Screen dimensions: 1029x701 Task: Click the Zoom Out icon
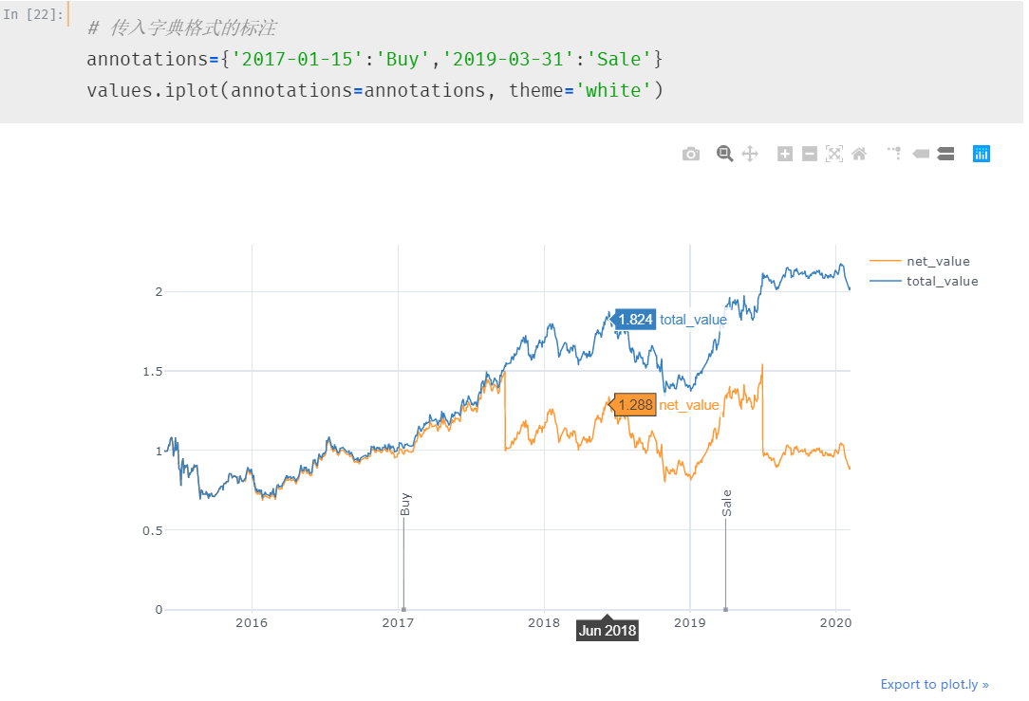tap(809, 153)
